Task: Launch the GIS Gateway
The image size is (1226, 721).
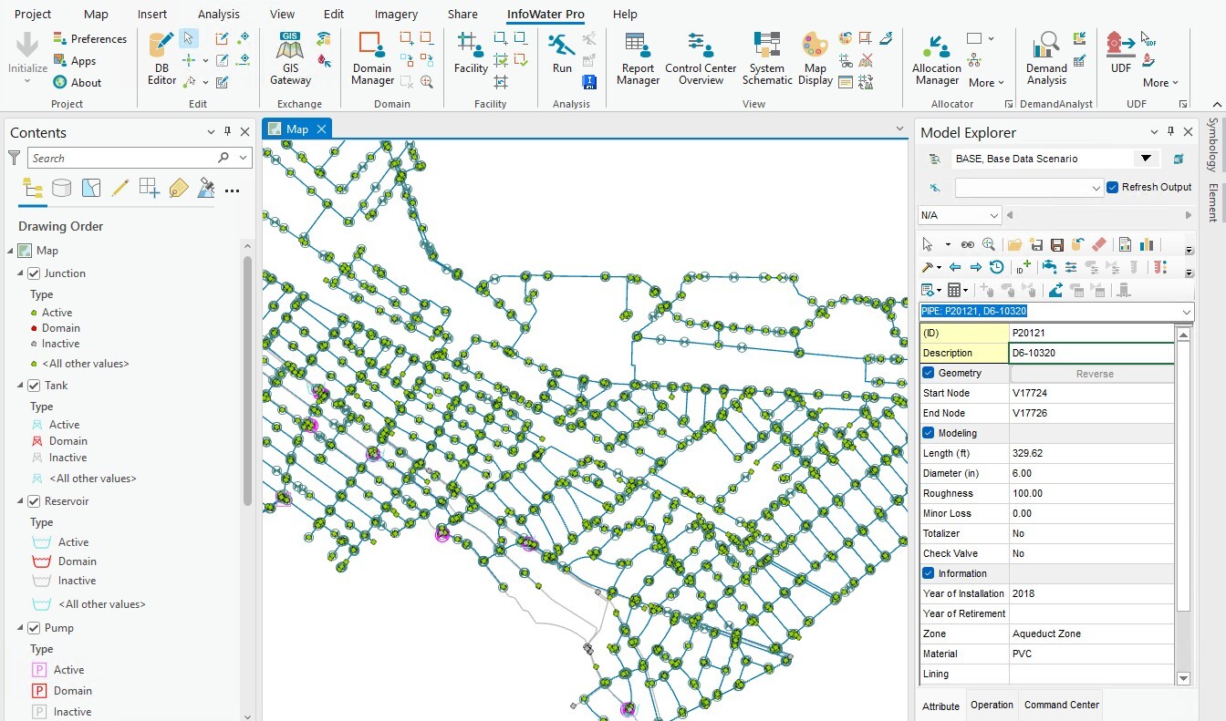Action: [290, 57]
